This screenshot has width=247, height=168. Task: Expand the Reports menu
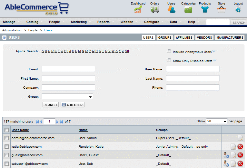click(103, 22)
